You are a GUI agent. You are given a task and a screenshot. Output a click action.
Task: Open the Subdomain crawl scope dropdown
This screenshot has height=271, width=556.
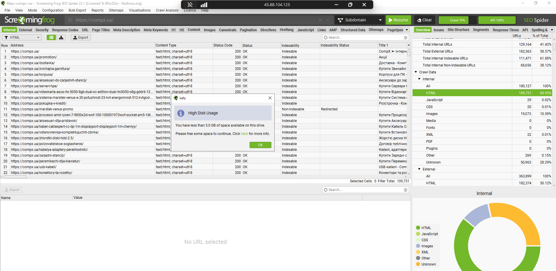pyautogui.click(x=360, y=20)
